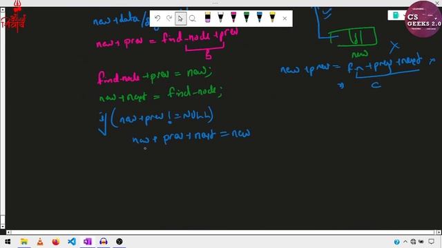
Task: Click horizontal scrollbar right arrow
Action: click(x=439, y=232)
